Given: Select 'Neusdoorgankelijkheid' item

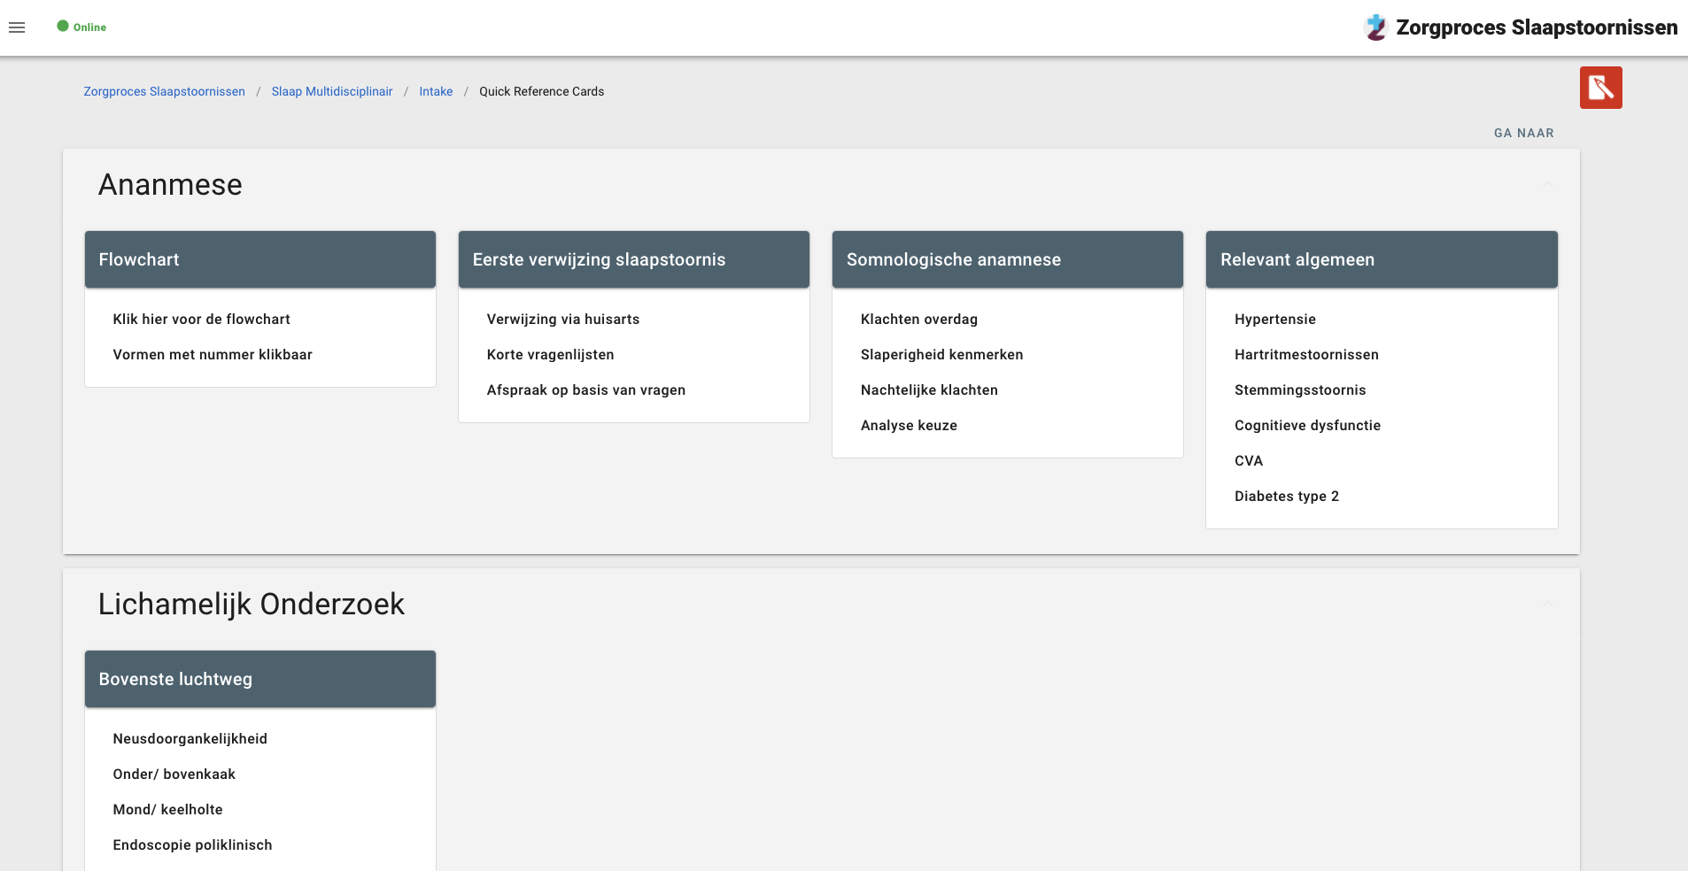Looking at the screenshot, I should point(190,738).
